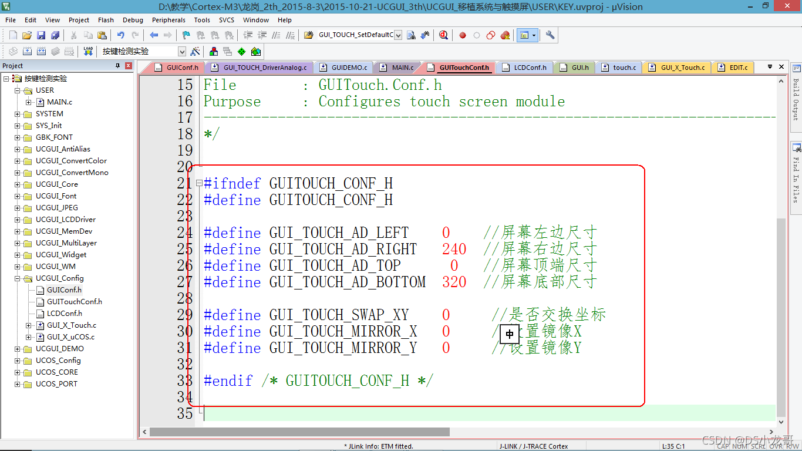This screenshot has width=802, height=451.
Task: Open the GUI_TOUCH_SetDefaultC function dropdown
Action: 398,35
